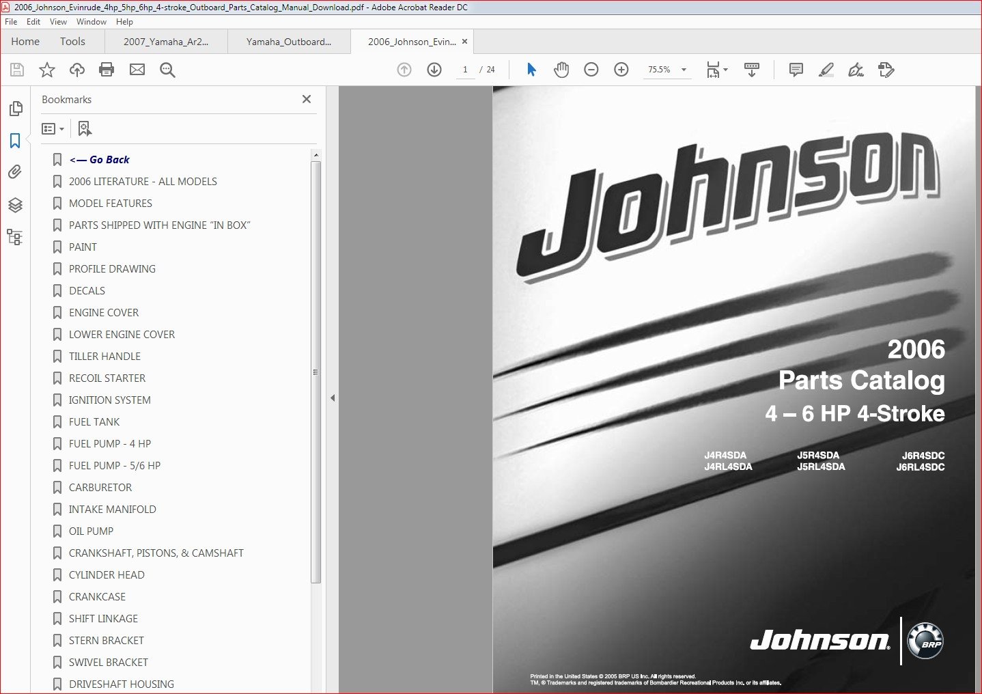Zoom out with the minus icon
This screenshot has width=982, height=694.
591,70
